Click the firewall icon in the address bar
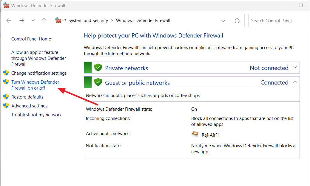This screenshot has width=310, height=186. (58, 20)
